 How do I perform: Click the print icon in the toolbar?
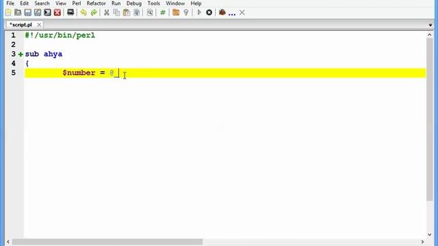click(70, 12)
